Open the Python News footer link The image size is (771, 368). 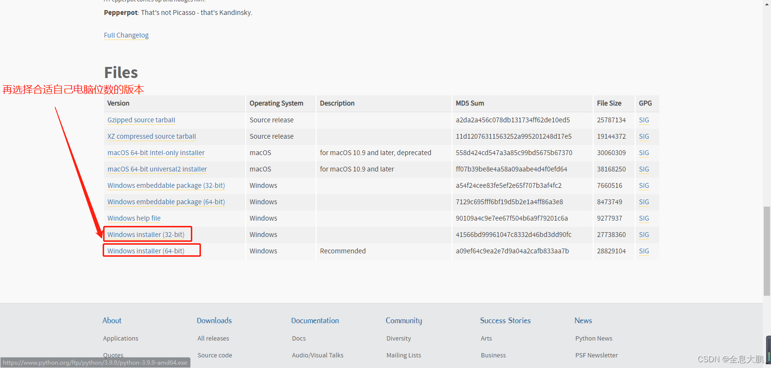(x=594, y=339)
